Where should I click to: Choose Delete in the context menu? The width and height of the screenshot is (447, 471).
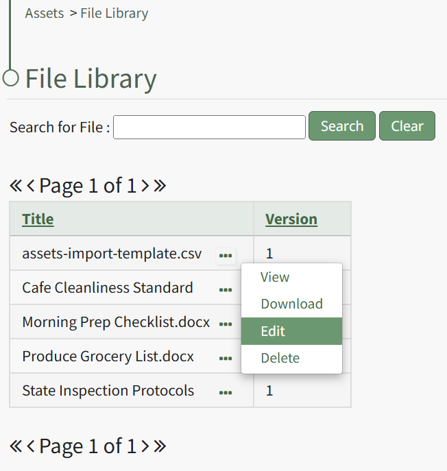280,358
